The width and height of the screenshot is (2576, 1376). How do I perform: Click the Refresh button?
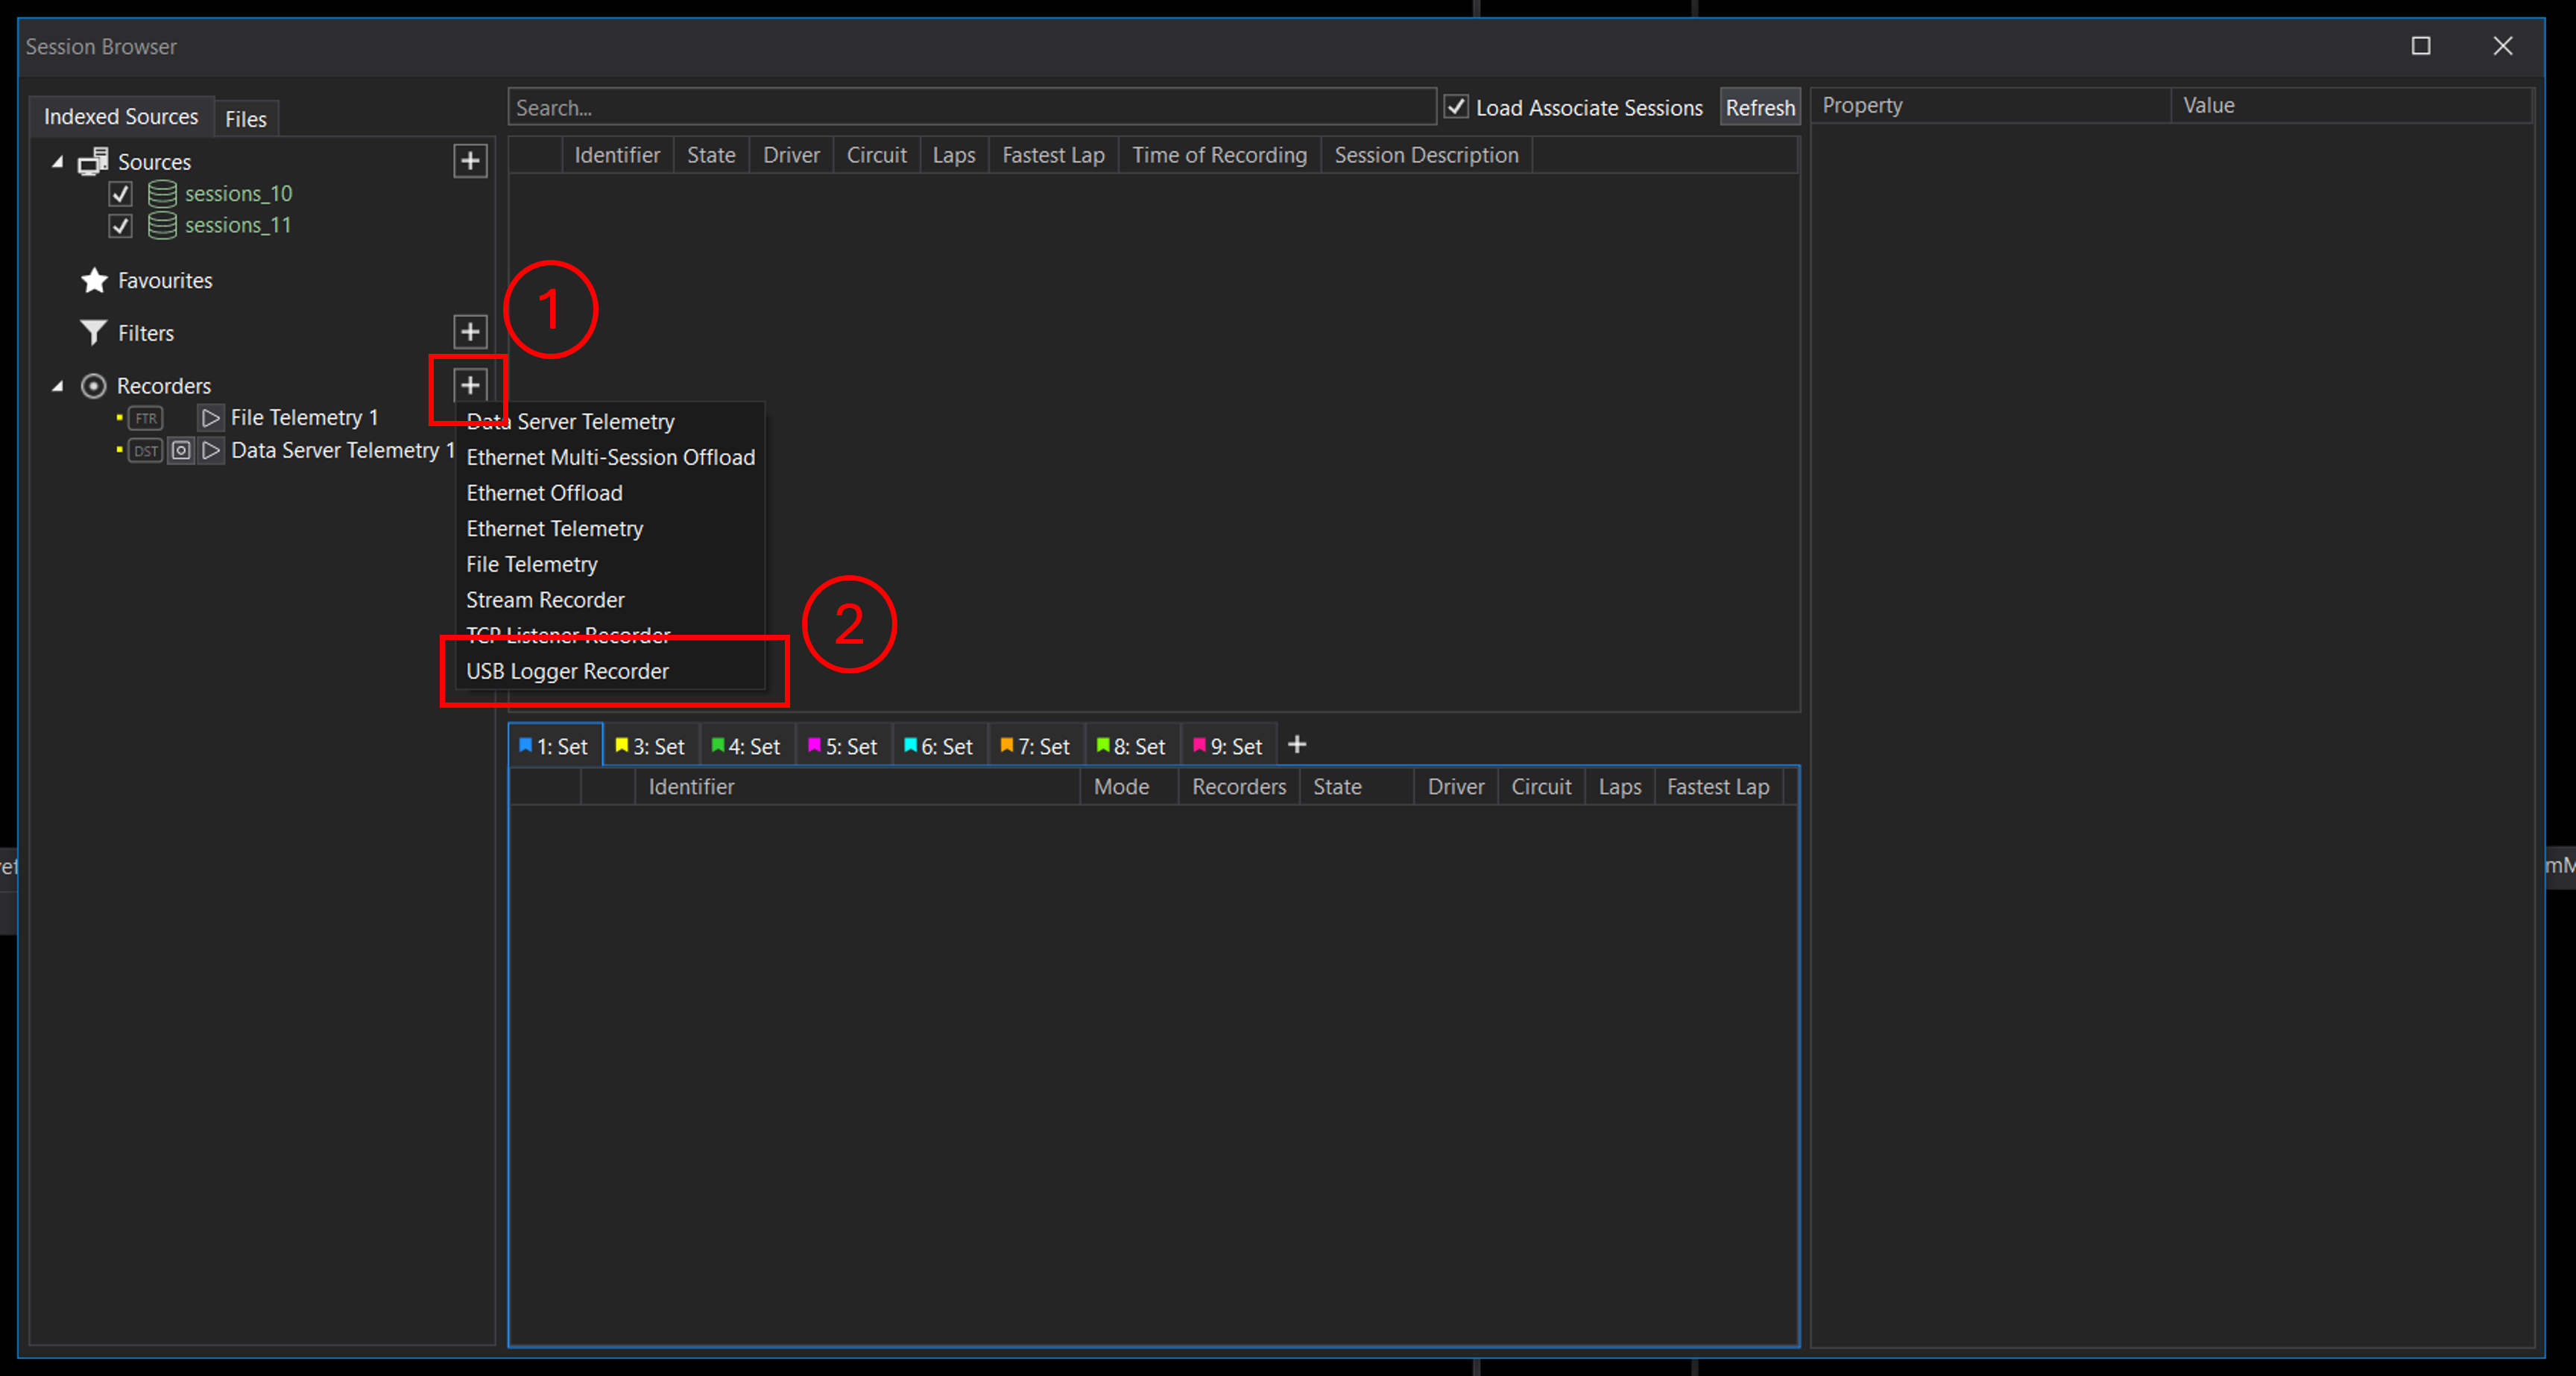1759,107
